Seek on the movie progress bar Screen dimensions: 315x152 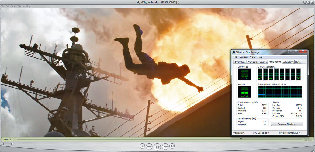[159, 139]
